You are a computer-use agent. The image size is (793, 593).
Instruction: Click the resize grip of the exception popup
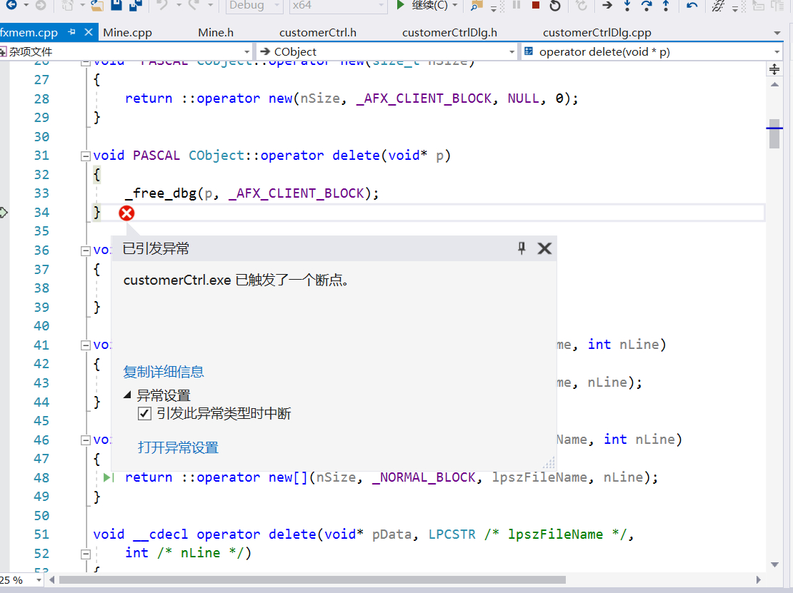(549, 463)
